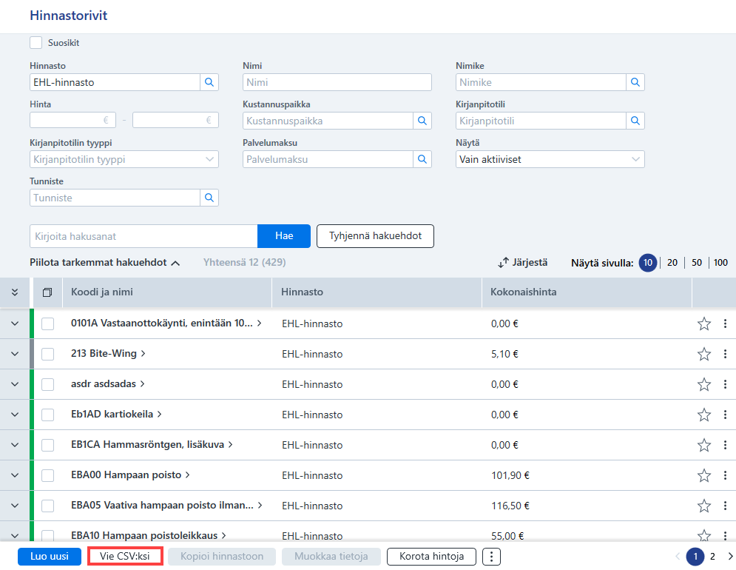Open the kebab menu for 213 Bite-Wing
The image size is (736, 570).
(x=725, y=354)
